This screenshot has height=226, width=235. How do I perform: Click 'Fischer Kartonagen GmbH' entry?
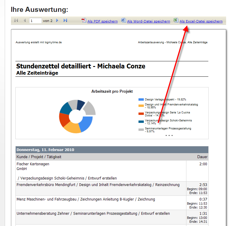point(33,166)
